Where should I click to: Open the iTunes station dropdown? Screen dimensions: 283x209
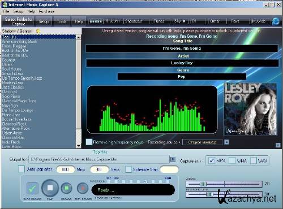[161, 21]
